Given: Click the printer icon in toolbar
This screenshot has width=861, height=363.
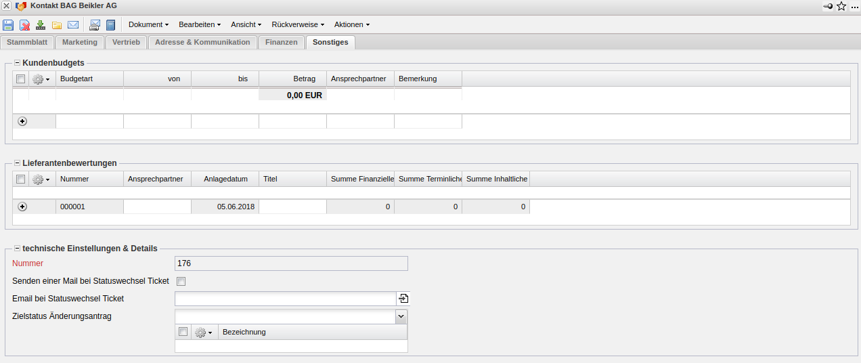Looking at the screenshot, I should [95, 25].
